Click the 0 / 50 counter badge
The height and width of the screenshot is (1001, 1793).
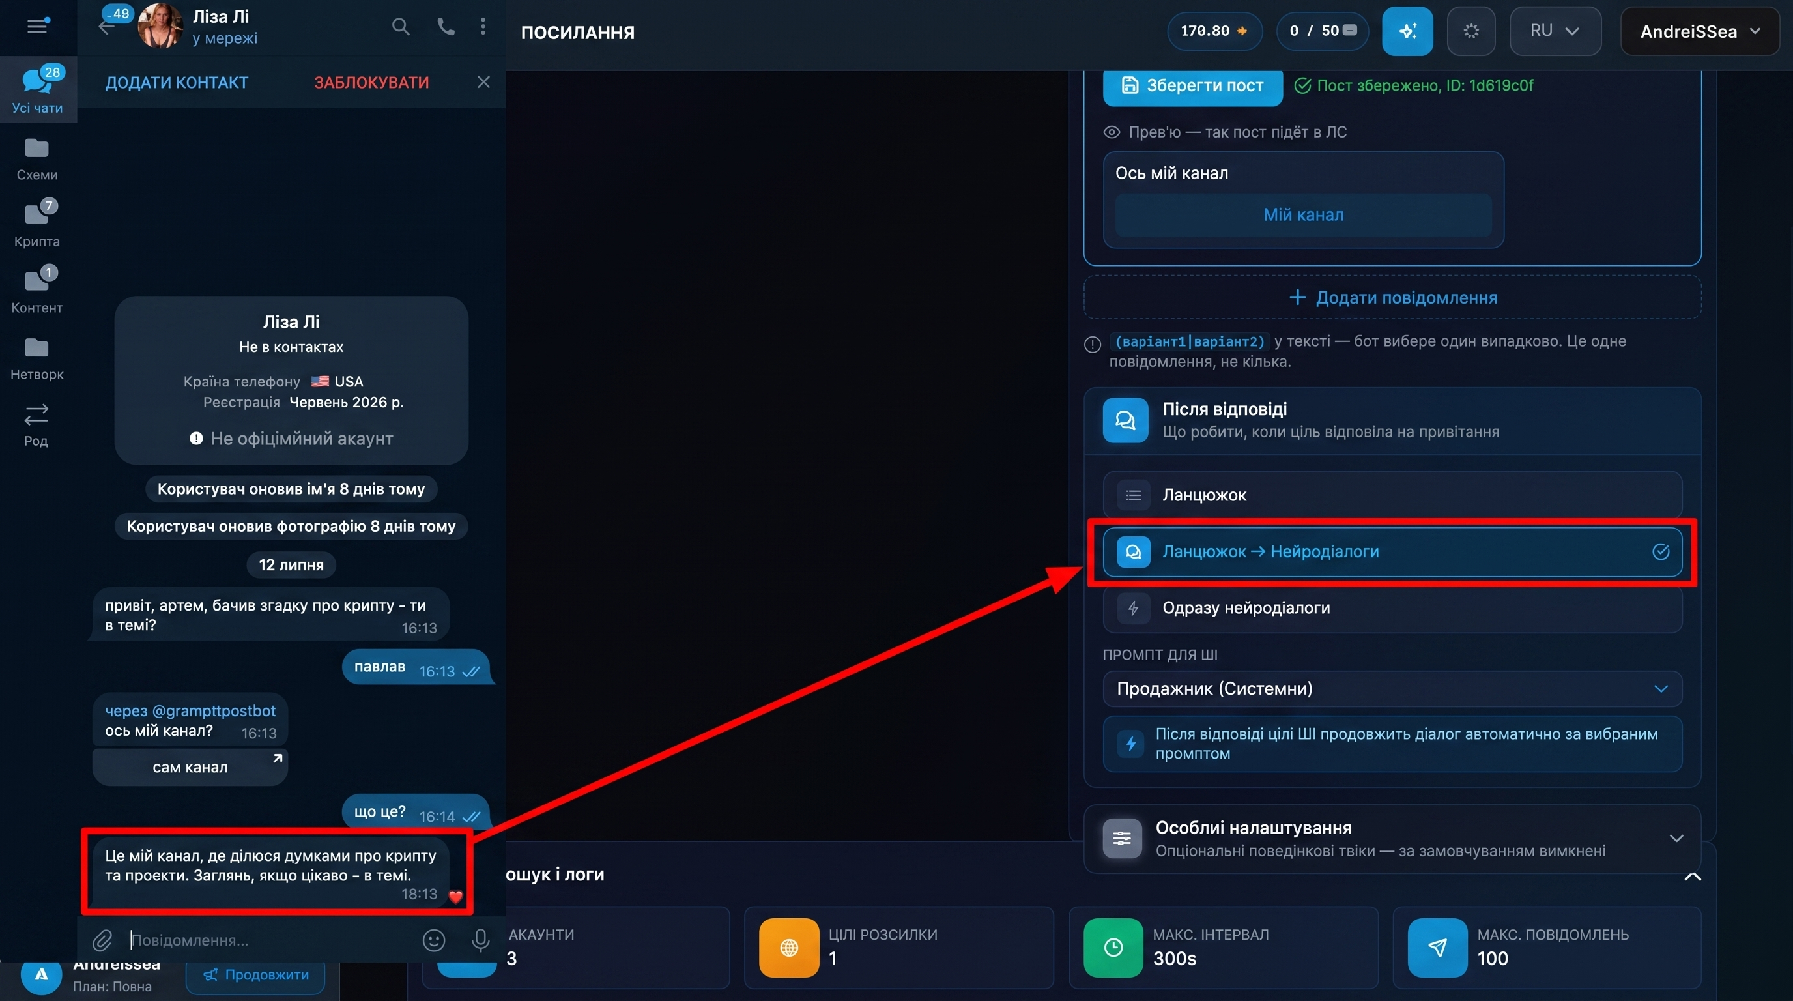tap(1323, 31)
